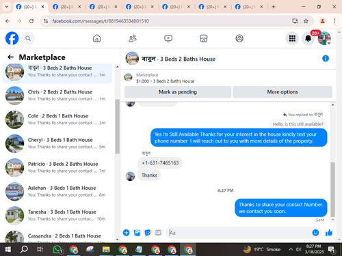The image size is (342, 256).
Task: Open Patricio 3 Beds 2 Baths House chat
Action: click(57, 167)
